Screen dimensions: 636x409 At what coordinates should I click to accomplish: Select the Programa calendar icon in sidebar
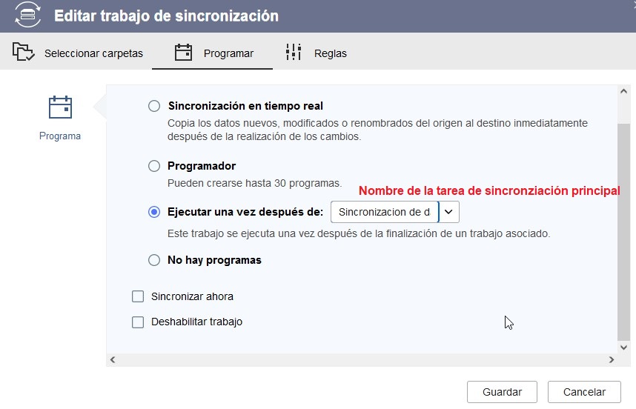coord(60,108)
